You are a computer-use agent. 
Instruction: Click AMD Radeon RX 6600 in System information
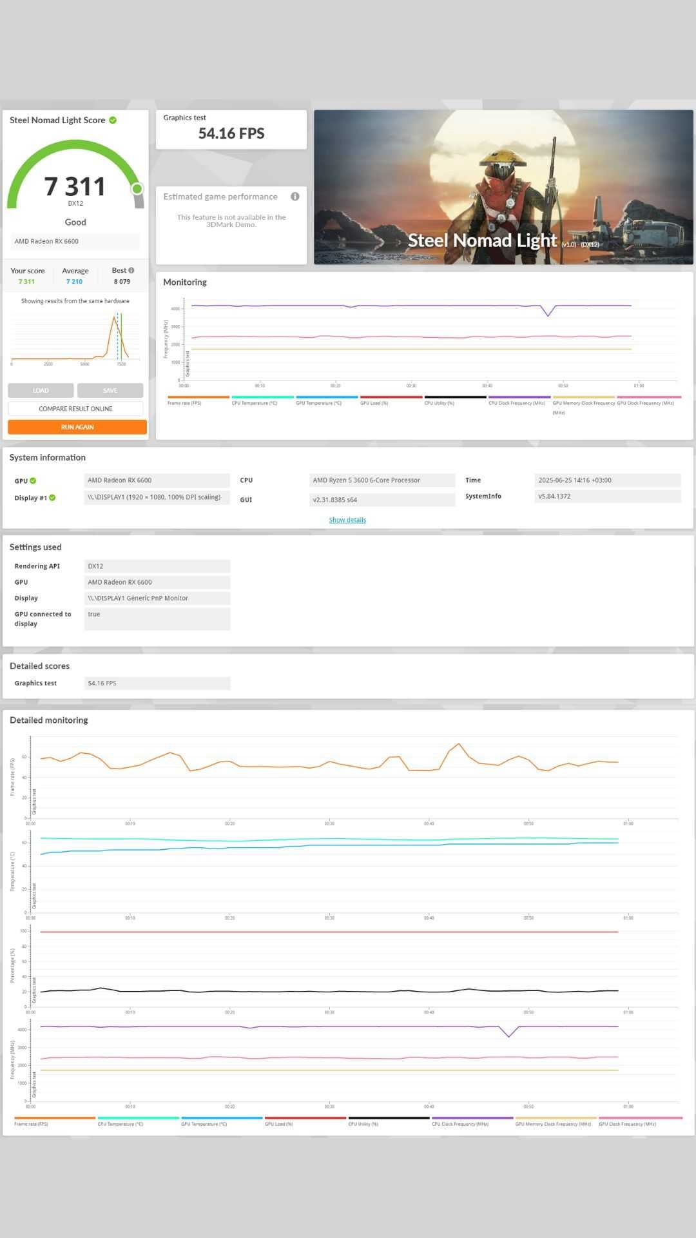[157, 480]
